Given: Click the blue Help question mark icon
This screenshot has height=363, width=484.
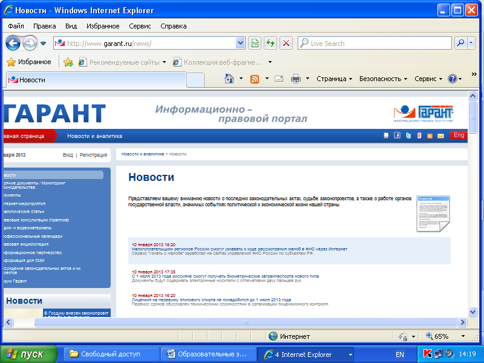Looking at the screenshot, I should [x=452, y=79].
